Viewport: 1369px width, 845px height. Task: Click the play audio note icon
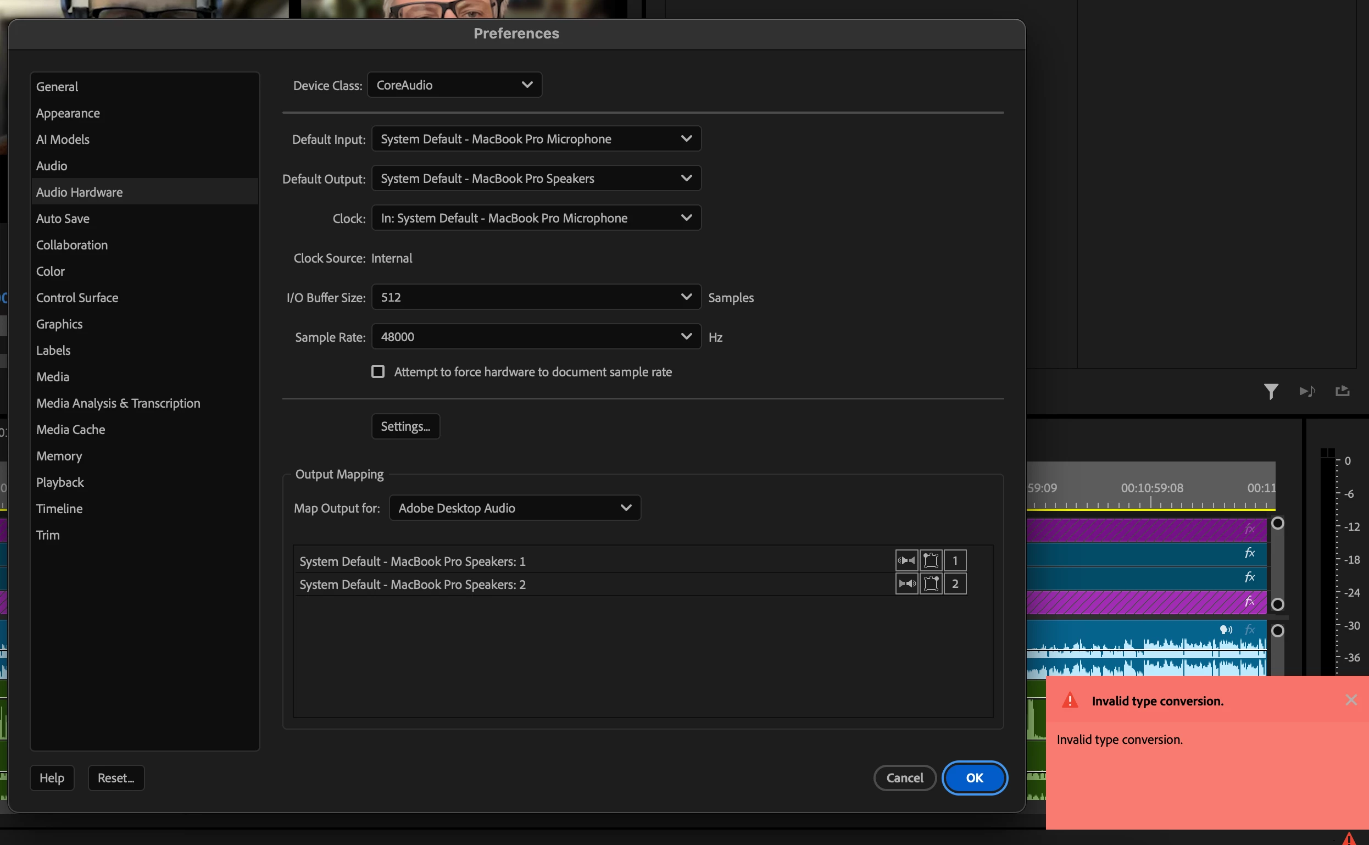click(1306, 391)
